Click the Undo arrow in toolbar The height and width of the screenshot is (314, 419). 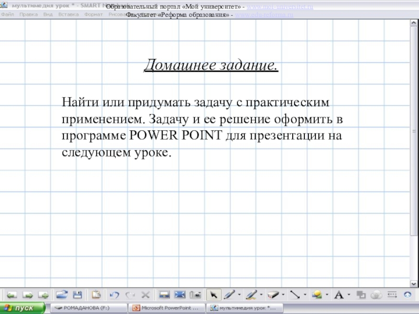[115, 295]
